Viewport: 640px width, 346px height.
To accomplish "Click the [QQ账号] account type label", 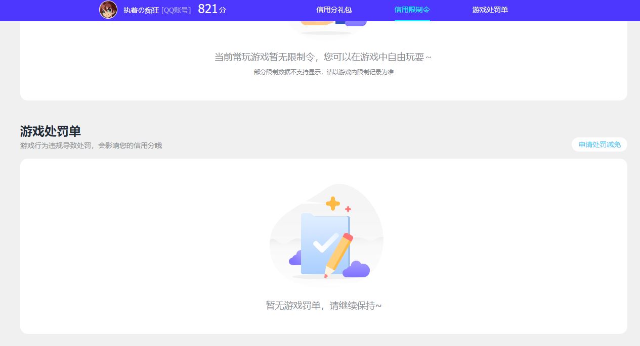I will pyautogui.click(x=176, y=10).
